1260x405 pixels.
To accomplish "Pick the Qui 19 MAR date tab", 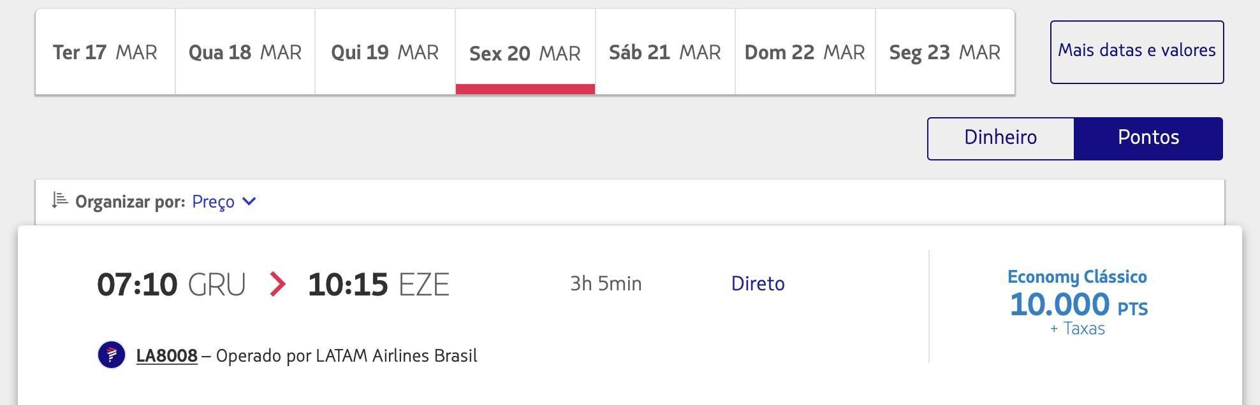I will (385, 52).
